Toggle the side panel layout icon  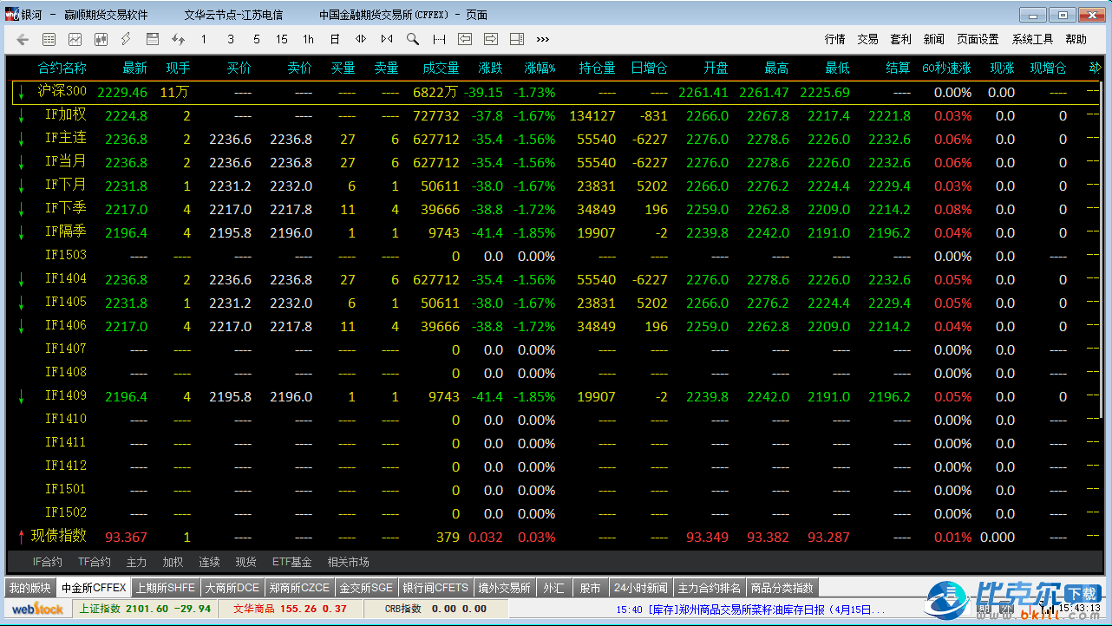click(517, 39)
